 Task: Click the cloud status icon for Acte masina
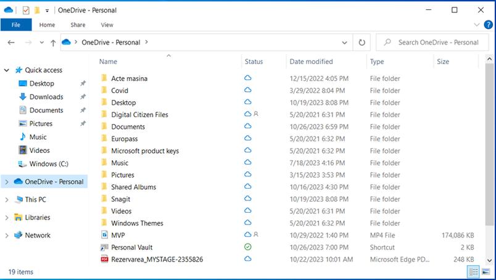point(247,78)
